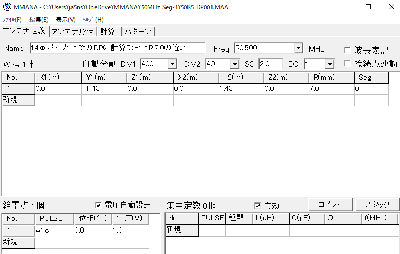This screenshot has width=400, height=254.
Task: Expand the EC dropdown
Action: coord(329,64)
